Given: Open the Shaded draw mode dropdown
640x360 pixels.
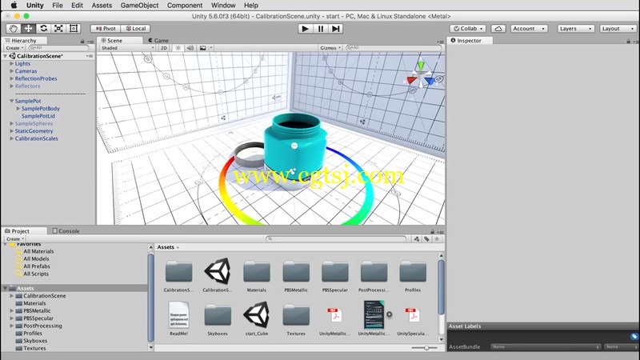Looking at the screenshot, I should point(127,48).
